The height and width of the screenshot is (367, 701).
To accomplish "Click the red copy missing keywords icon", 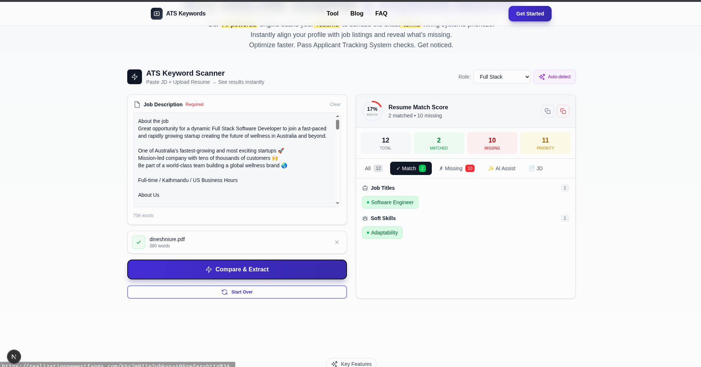I will [563, 111].
